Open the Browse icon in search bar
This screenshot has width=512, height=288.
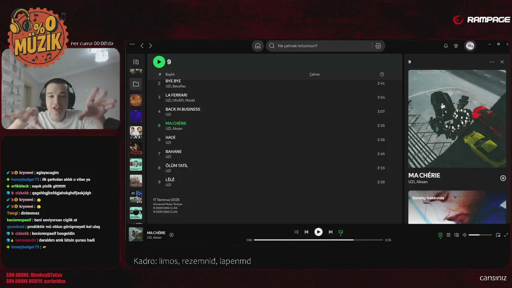pos(378,46)
